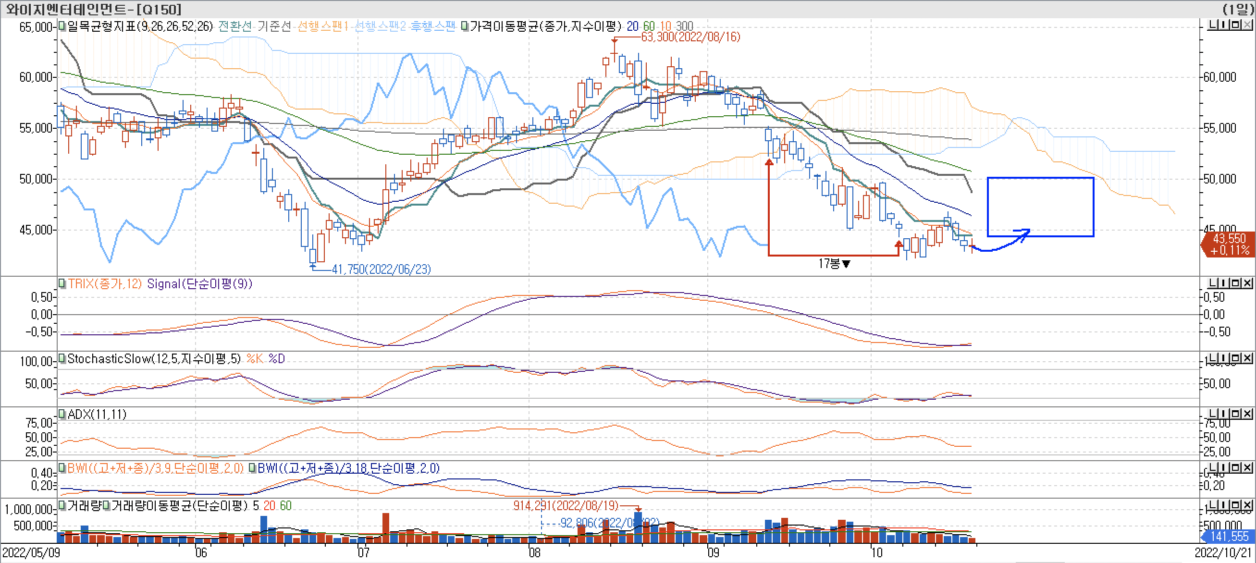Toggle the 가격이동평균 indicator checkbox
Image resolution: width=1256 pixels, height=563 pixels.
(x=465, y=26)
